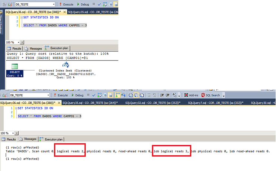This screenshot has height=171, width=276.
Task: Select the SELECT Cost 0% plan node
Action: (x=15, y=71)
